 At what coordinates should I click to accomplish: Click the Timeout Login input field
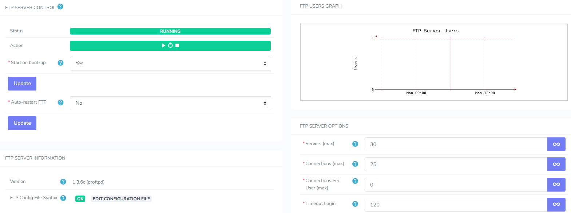coord(456,205)
